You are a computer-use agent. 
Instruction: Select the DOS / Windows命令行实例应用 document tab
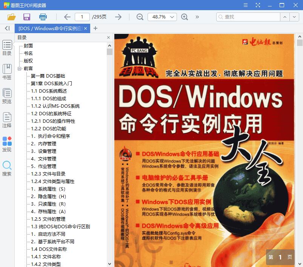50,28
